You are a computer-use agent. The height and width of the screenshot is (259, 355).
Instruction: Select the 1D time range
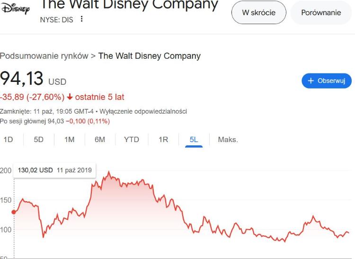point(8,140)
